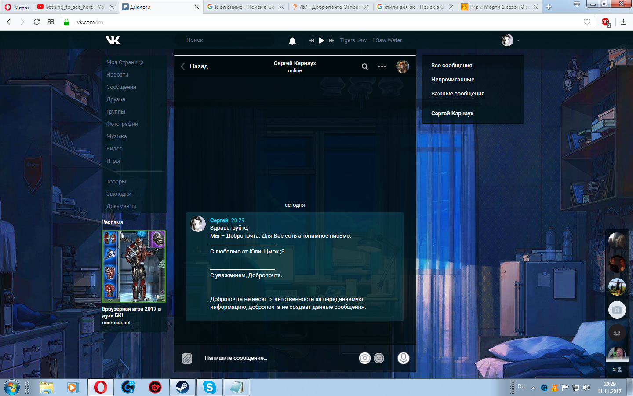Open the cosmics.net ad link text
The image size is (633, 396).
pyautogui.click(x=116, y=323)
